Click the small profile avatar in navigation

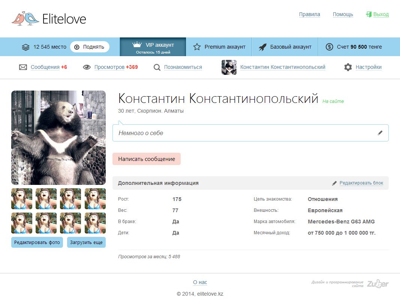pyautogui.click(x=229, y=67)
